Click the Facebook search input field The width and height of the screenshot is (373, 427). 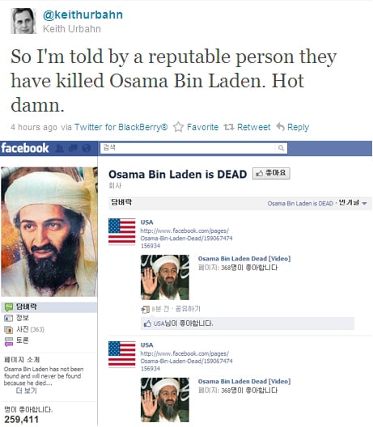[188, 148]
